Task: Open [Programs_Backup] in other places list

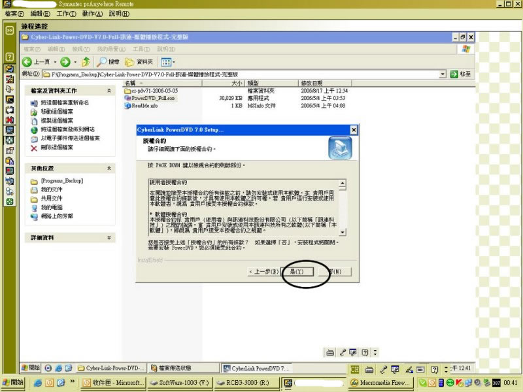Action: coord(62,181)
